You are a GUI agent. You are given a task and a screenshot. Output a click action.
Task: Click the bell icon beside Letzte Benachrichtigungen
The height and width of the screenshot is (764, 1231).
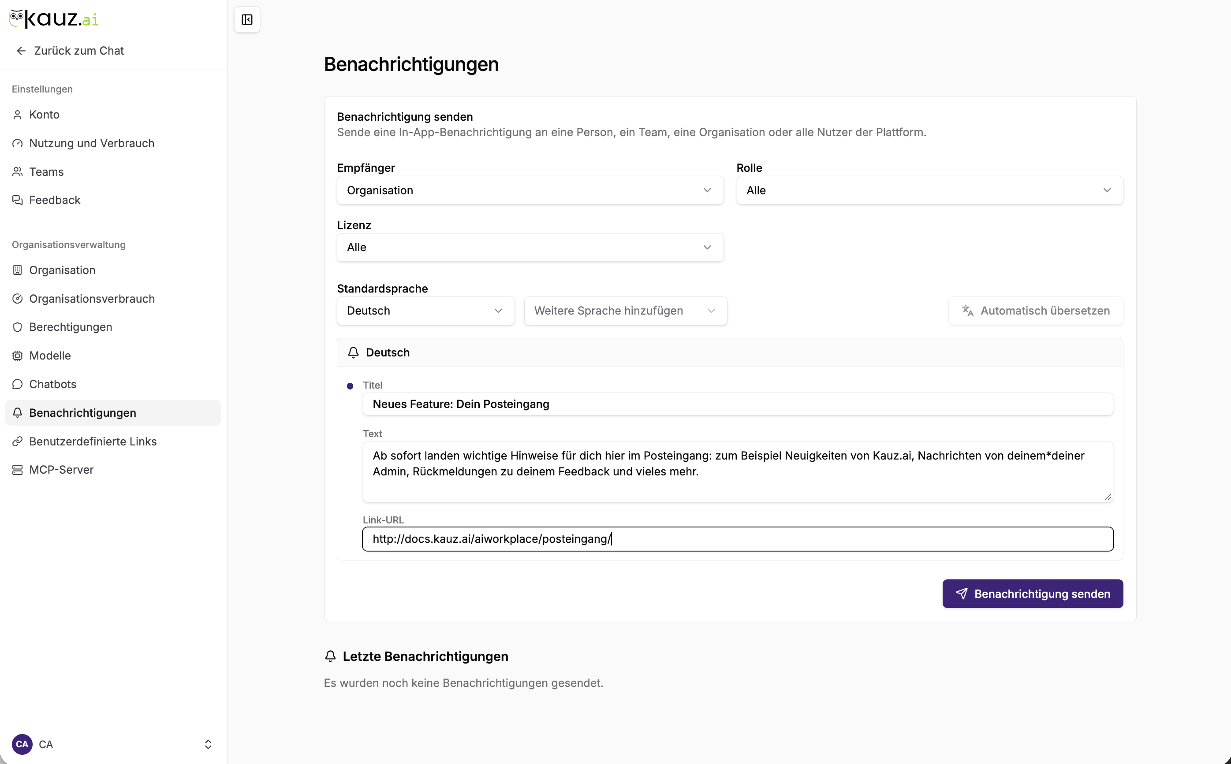point(330,656)
